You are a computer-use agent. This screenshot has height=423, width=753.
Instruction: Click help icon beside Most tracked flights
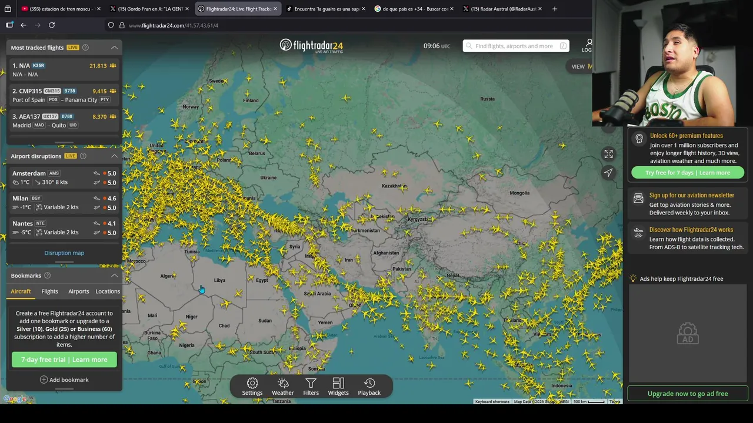coord(85,48)
